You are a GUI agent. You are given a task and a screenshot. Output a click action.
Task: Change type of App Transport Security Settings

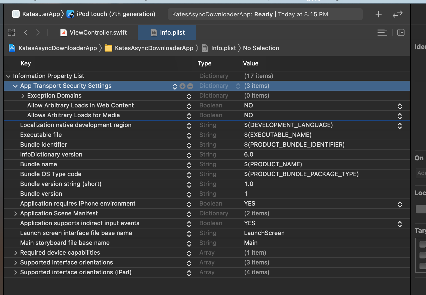pos(238,86)
